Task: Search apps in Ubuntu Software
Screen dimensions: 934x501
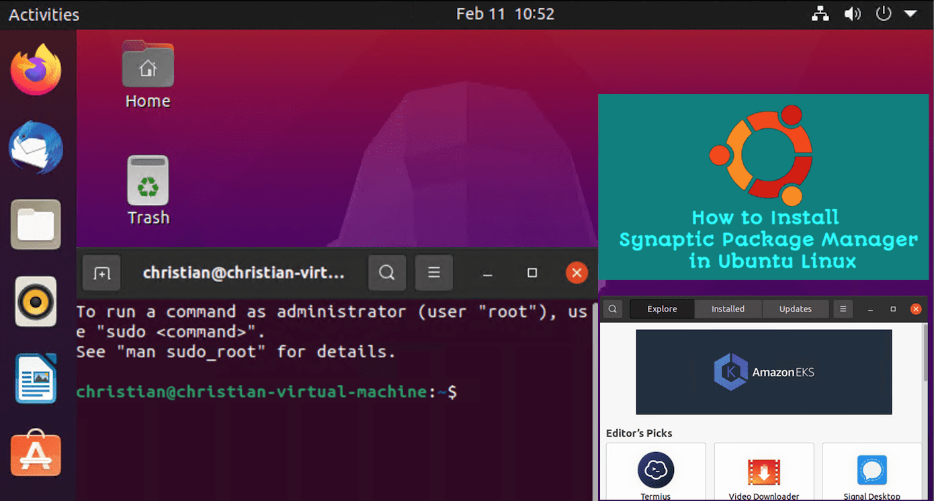Action: click(613, 309)
